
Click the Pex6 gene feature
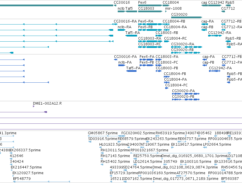tap(150, 5)
